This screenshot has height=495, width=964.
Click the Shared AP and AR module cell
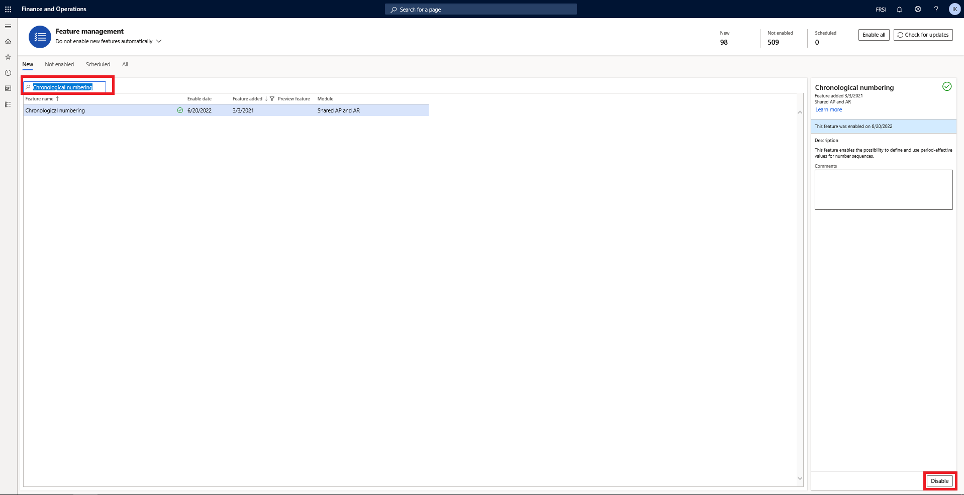coord(339,110)
